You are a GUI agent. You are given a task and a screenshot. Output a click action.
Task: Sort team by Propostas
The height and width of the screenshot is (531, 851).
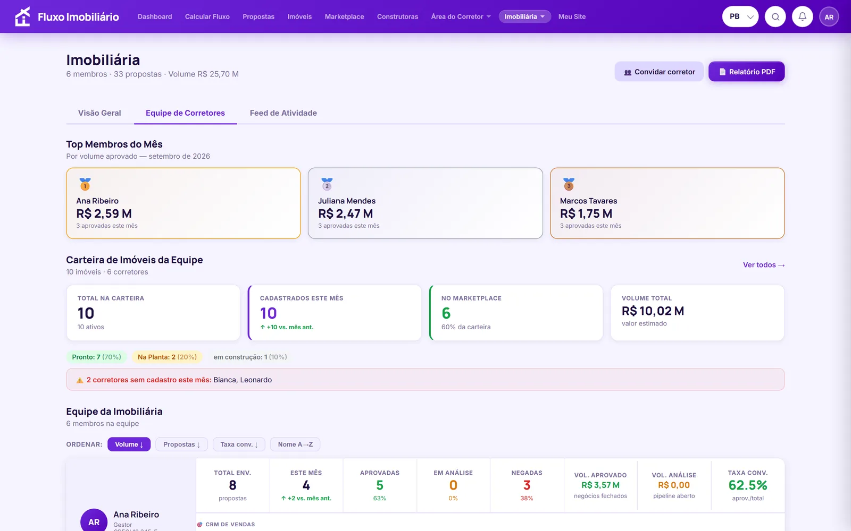[x=181, y=444]
